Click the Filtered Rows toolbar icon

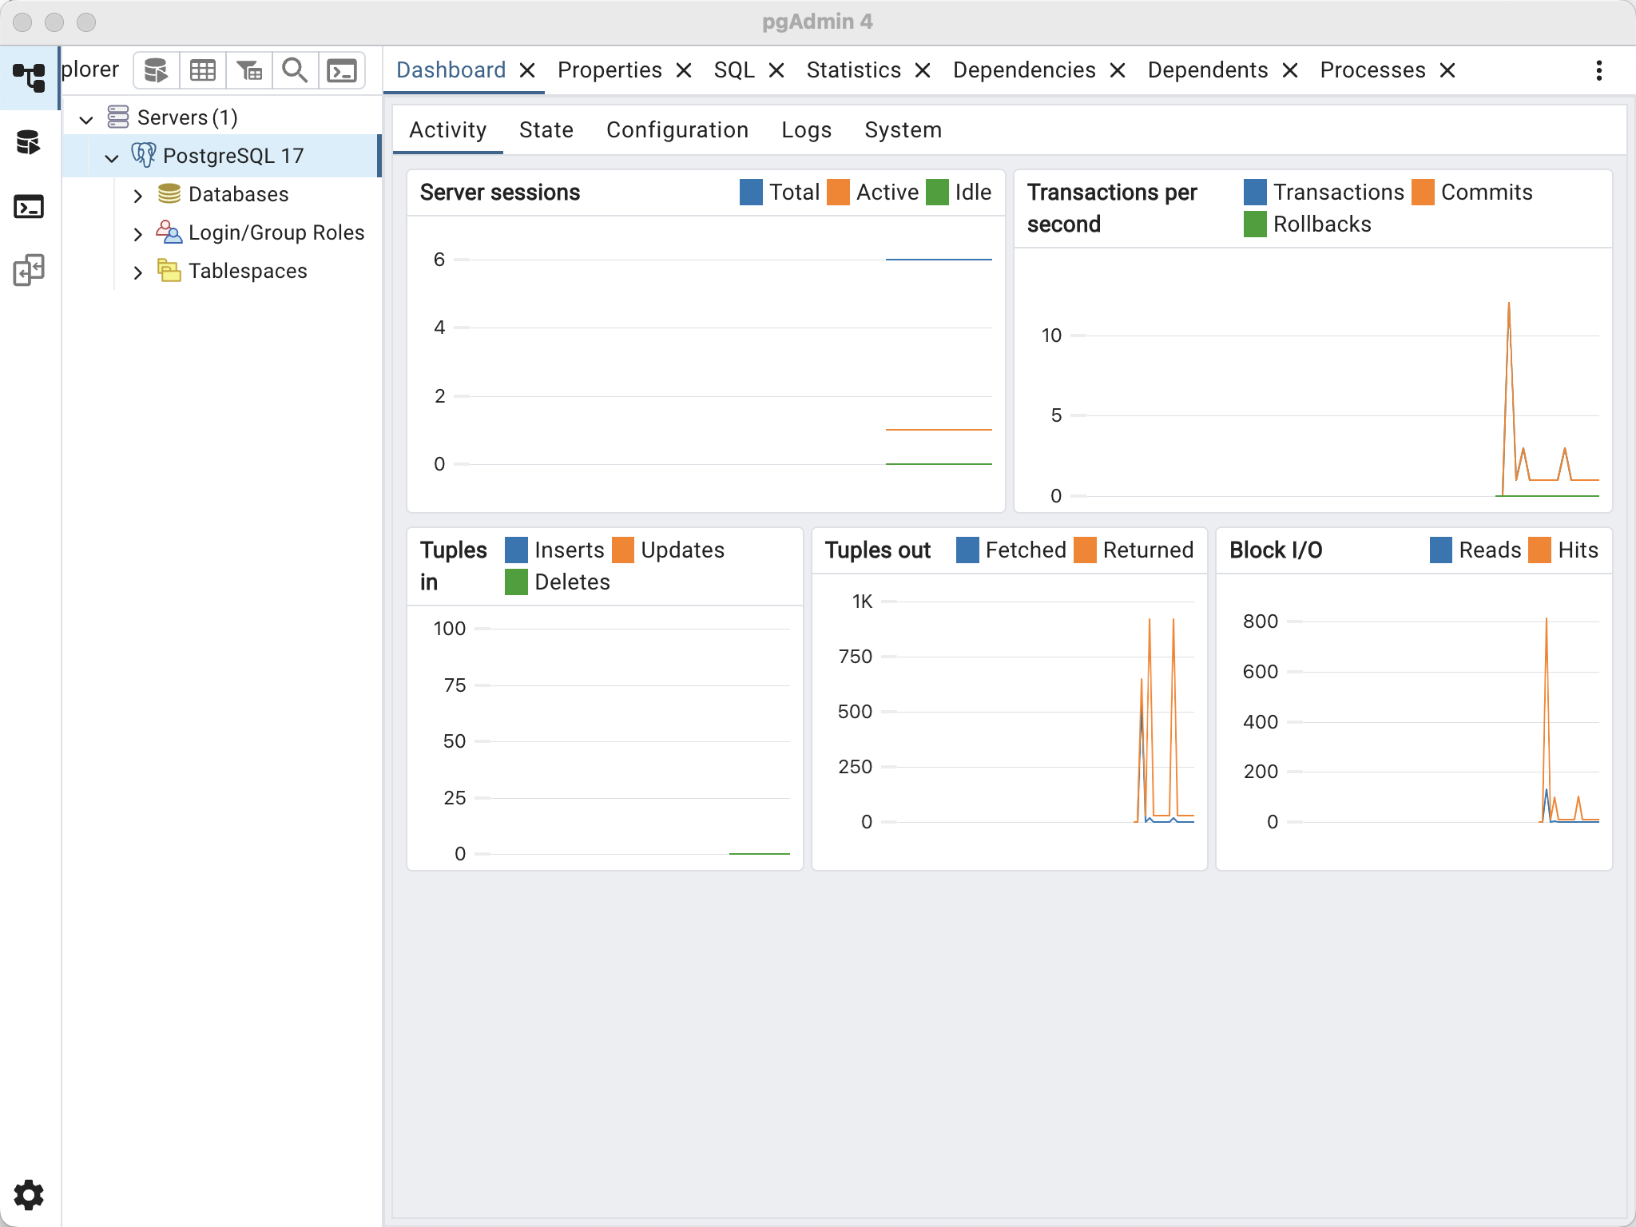click(249, 71)
